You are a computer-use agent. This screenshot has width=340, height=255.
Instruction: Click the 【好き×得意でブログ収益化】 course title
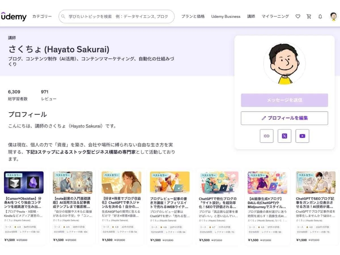tap(121, 203)
